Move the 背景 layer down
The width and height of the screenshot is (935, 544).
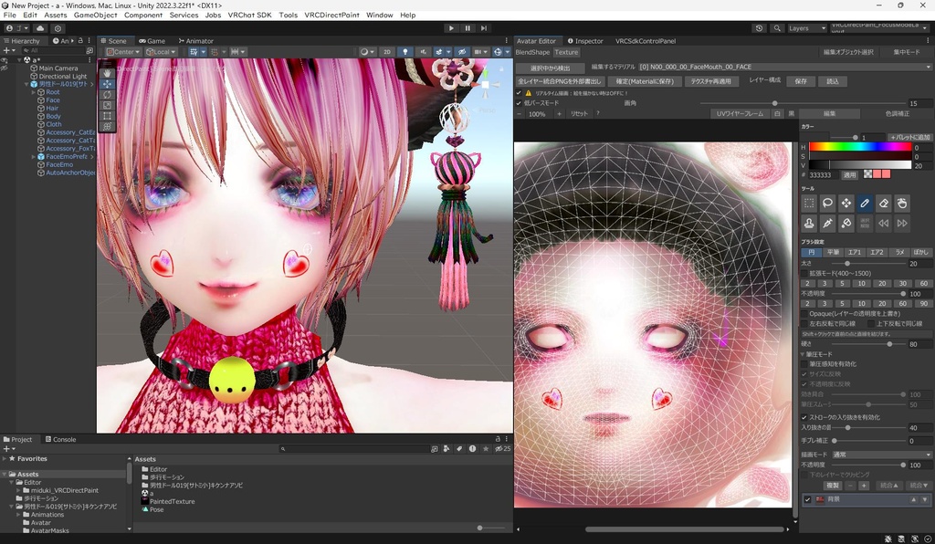pos(924,499)
